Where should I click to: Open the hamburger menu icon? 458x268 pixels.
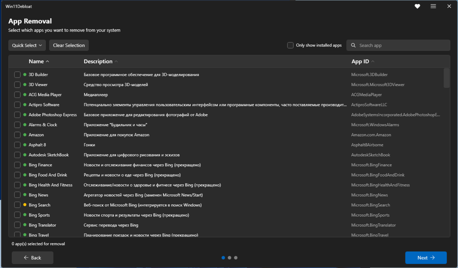click(x=433, y=6)
